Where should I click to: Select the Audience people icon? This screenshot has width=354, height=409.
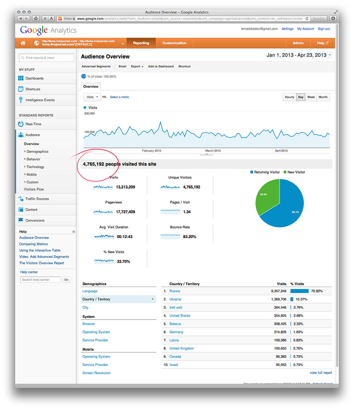[x=21, y=135]
